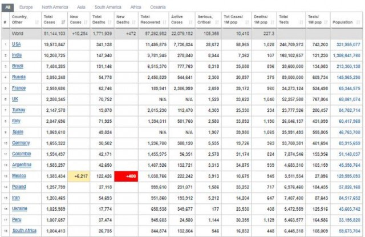365x237 pixels.
Task: Open the South Africa country link
Action: pyautogui.click(x=24, y=231)
